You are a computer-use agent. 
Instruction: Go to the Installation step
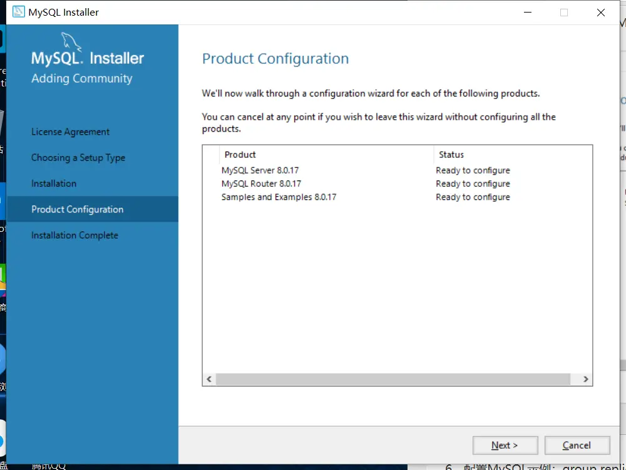(54, 184)
